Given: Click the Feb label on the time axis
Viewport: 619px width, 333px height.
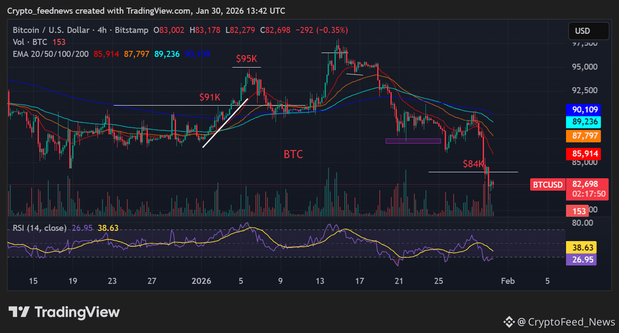Looking at the screenshot, I should tap(508, 281).
